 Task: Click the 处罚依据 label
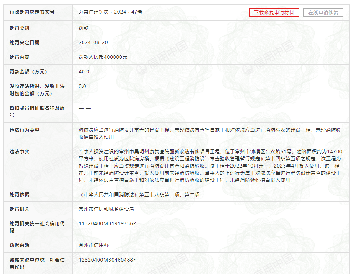[19, 195]
